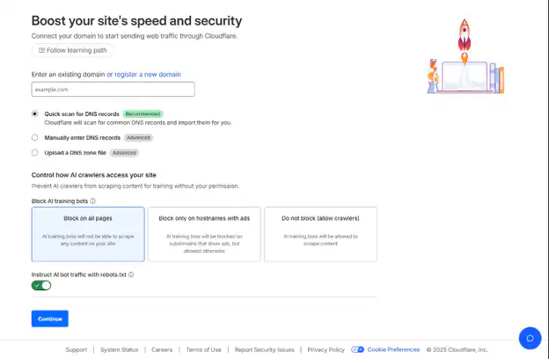Select Upload a DNS zone file option
This screenshot has height=359, width=549.
35,152
